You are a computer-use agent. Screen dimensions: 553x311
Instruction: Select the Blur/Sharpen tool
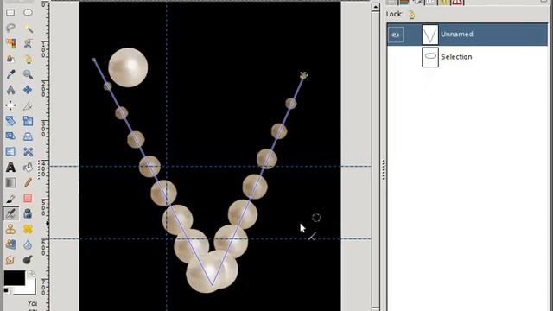pos(28,244)
